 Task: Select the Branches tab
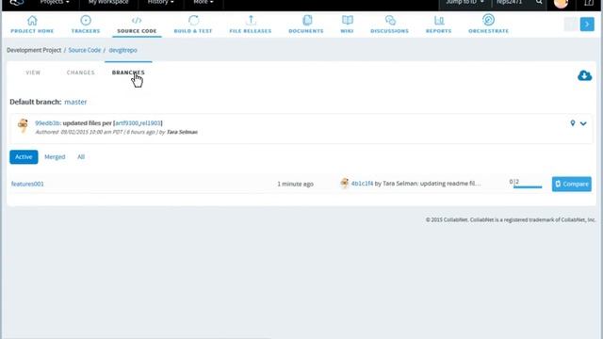128,73
